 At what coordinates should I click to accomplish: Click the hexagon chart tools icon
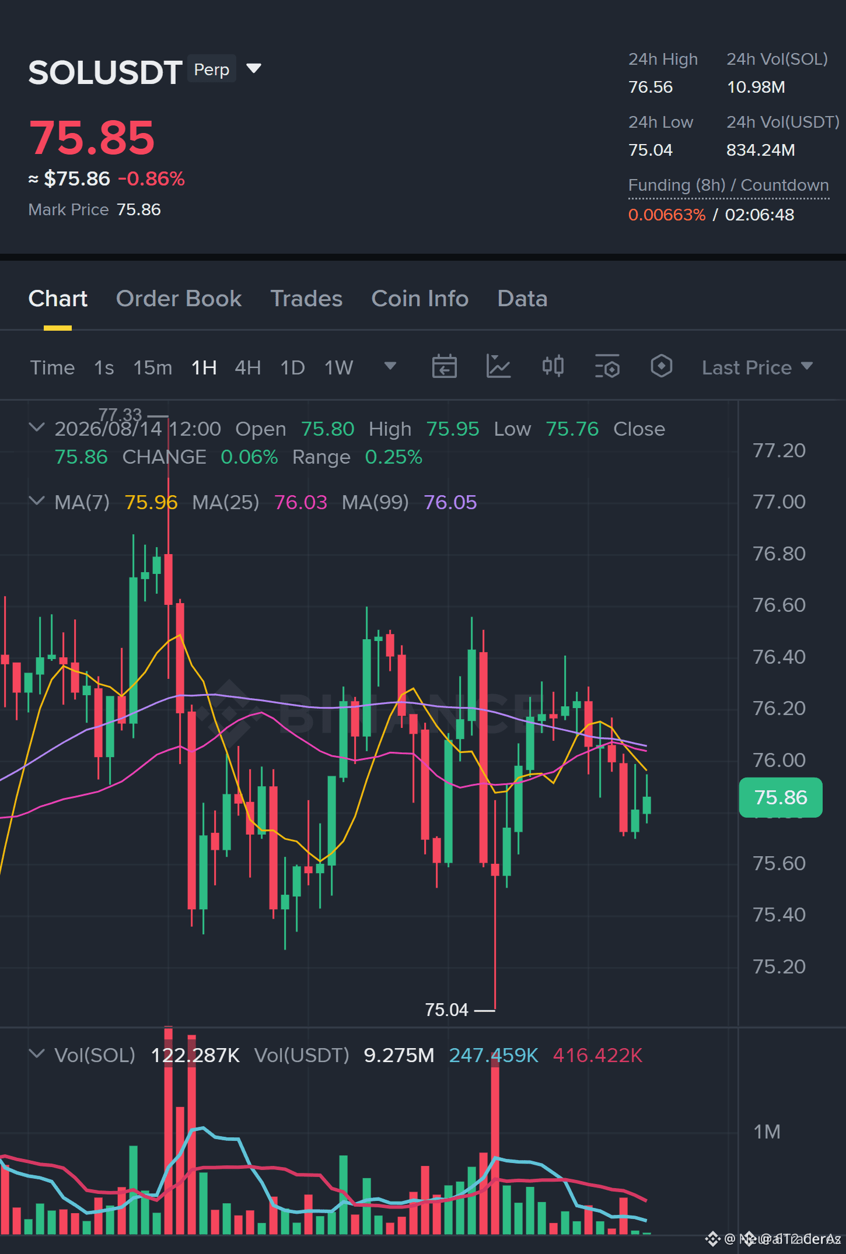tap(661, 367)
